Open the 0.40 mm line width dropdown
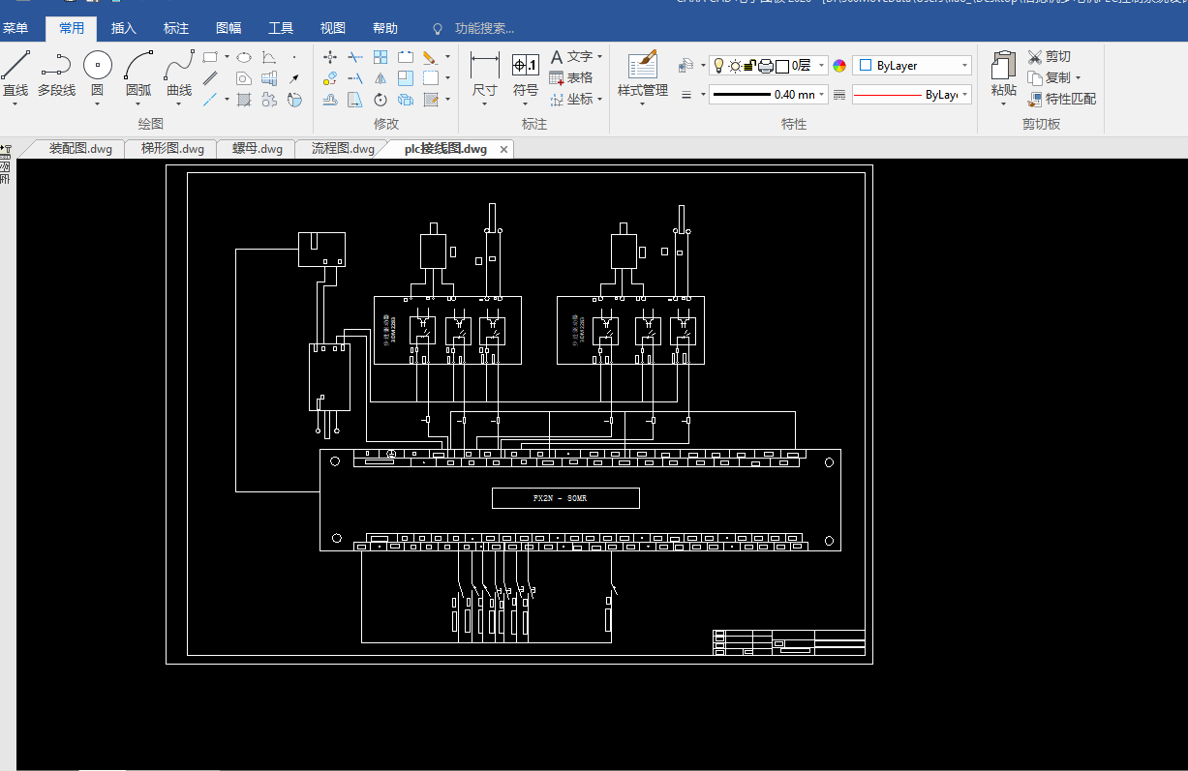 (x=822, y=95)
